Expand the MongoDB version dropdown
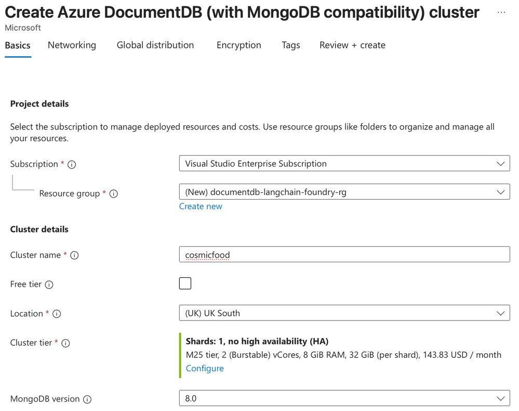This screenshot has height=411, width=519. coord(344,399)
